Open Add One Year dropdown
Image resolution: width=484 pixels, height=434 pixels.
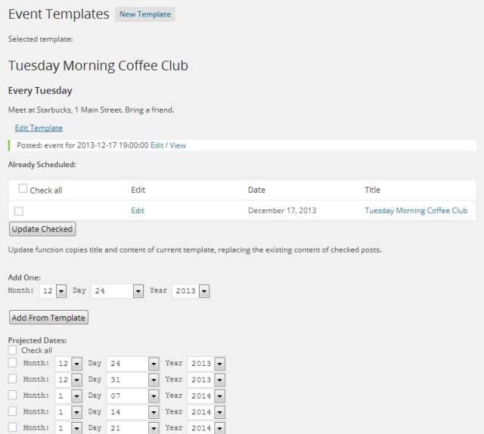pyautogui.click(x=191, y=291)
